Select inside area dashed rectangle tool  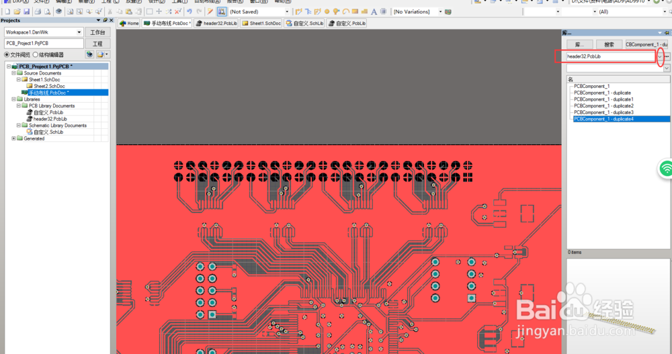pyautogui.click(x=150, y=11)
